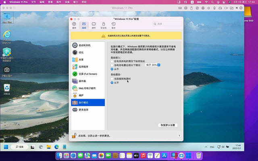Select 应用程序 in the sidebar
Image resolution: width=258 pixels, height=161 pixels.
[x=88, y=67]
